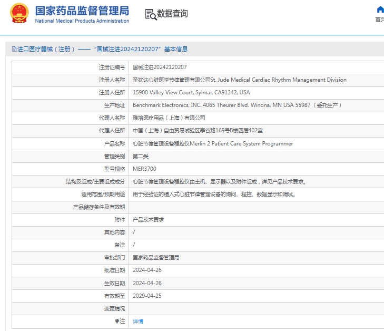Open the 详情 link
The height and width of the screenshot is (331, 384).
[138, 321]
